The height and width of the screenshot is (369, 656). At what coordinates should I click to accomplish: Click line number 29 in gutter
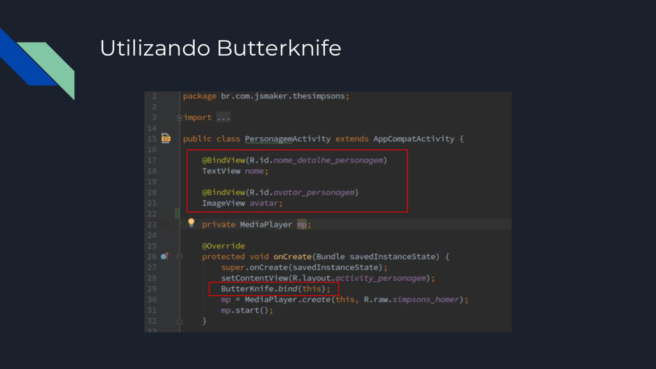pos(152,289)
